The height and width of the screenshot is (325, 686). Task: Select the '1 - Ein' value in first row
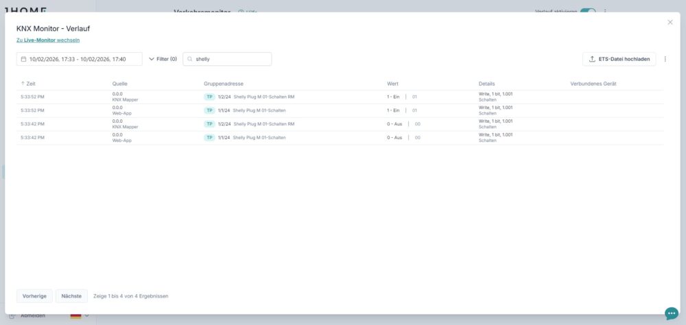pos(393,97)
